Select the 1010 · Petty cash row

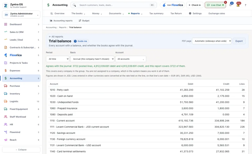point(147,90)
